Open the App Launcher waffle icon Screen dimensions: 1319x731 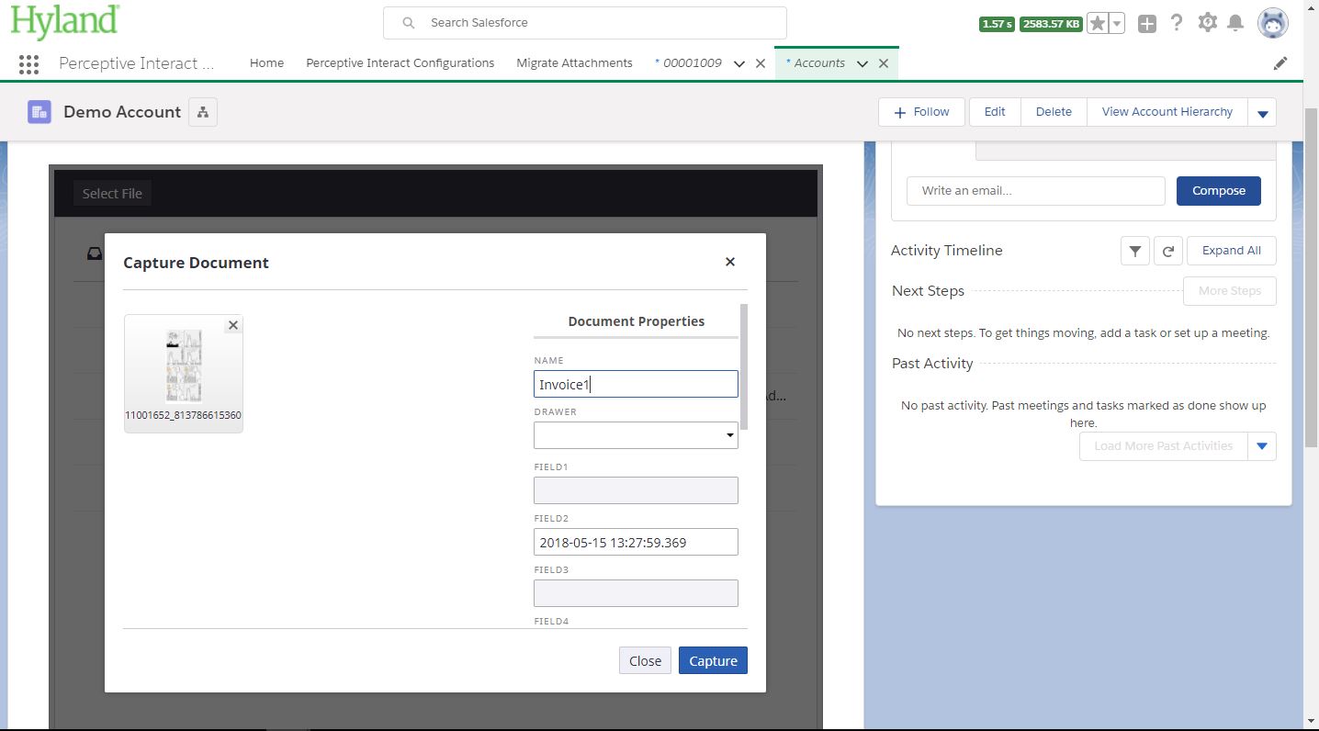(28, 63)
